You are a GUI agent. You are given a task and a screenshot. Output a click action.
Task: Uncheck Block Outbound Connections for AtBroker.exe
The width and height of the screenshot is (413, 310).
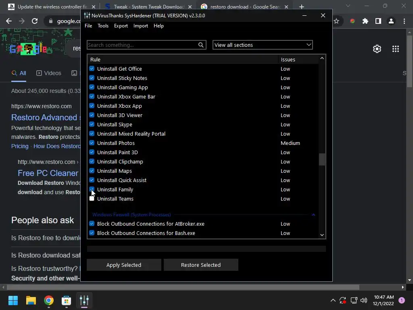[x=92, y=224]
